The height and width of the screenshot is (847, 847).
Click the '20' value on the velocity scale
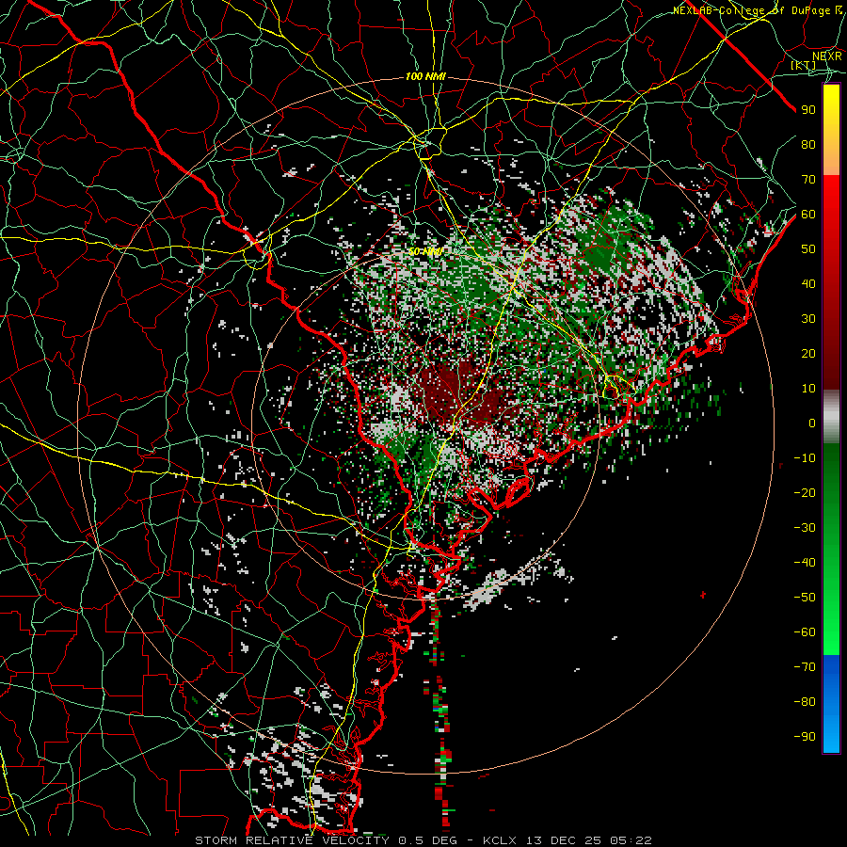[x=808, y=354]
